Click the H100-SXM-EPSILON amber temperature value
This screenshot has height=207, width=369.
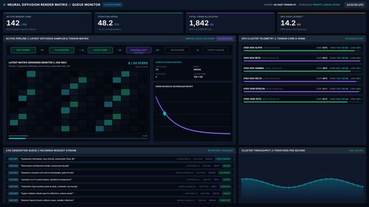(x=325, y=89)
